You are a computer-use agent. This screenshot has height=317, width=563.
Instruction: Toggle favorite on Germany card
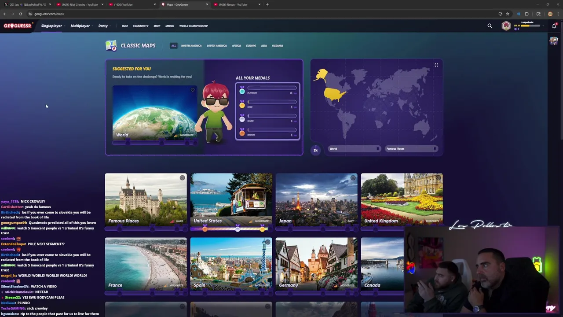[353, 242]
